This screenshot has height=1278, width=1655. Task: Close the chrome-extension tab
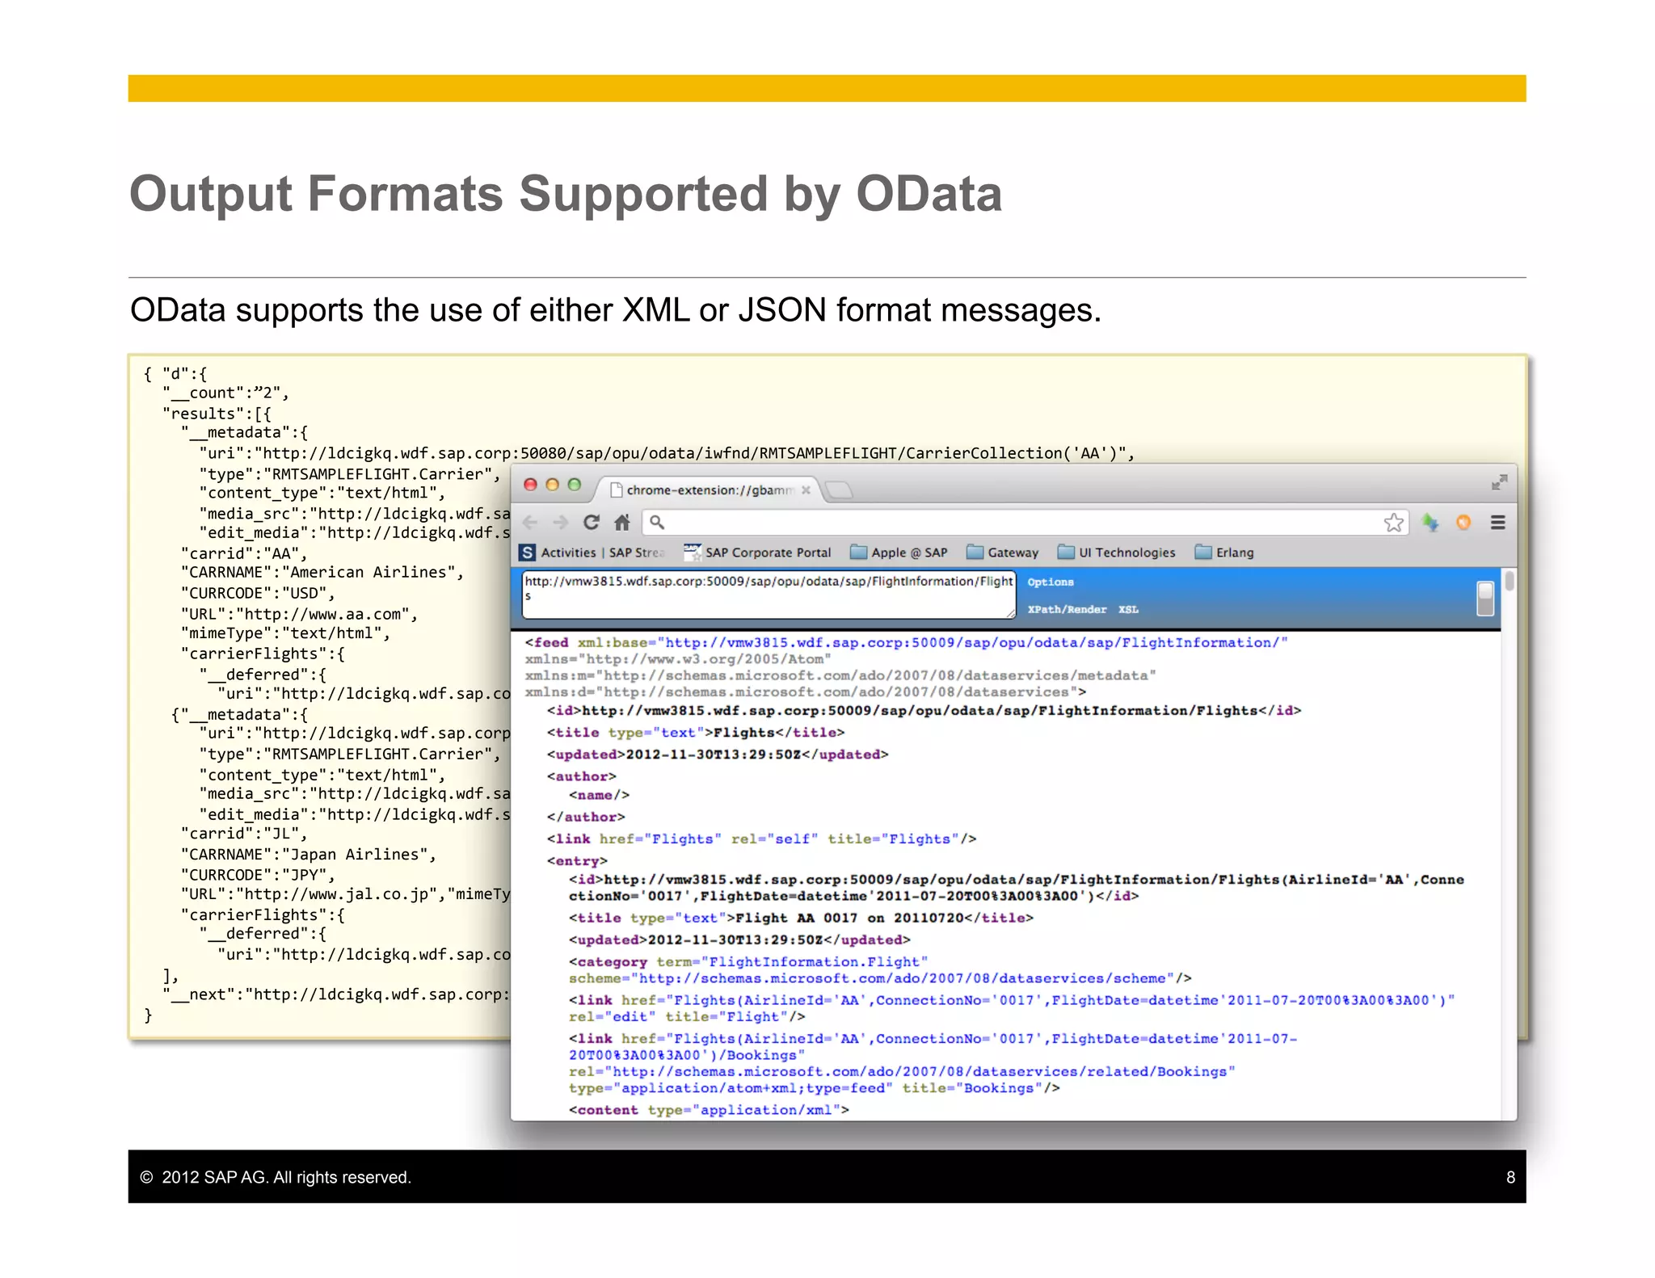806,490
